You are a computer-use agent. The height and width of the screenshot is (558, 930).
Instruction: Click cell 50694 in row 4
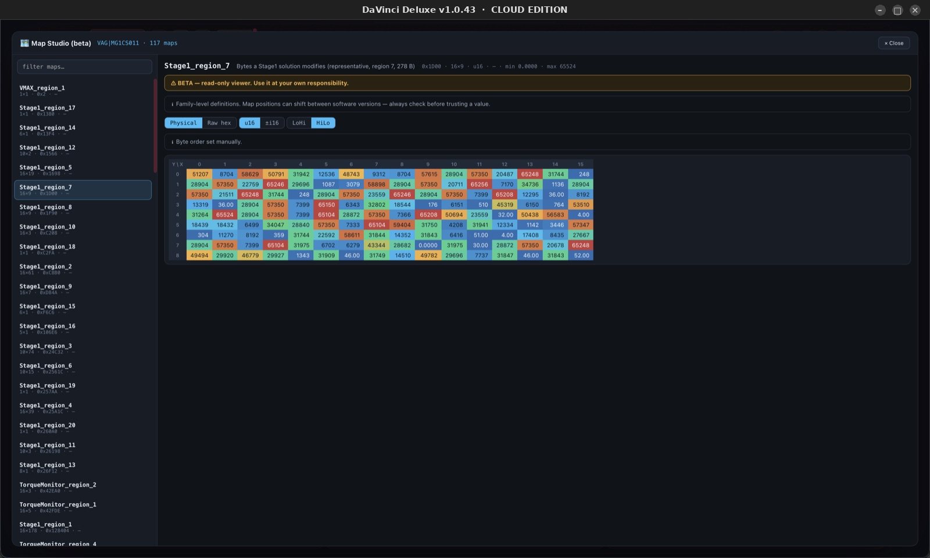[453, 215]
